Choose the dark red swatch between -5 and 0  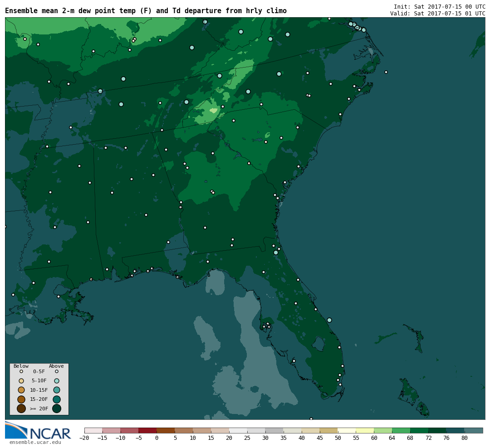pyautogui.click(x=147, y=430)
